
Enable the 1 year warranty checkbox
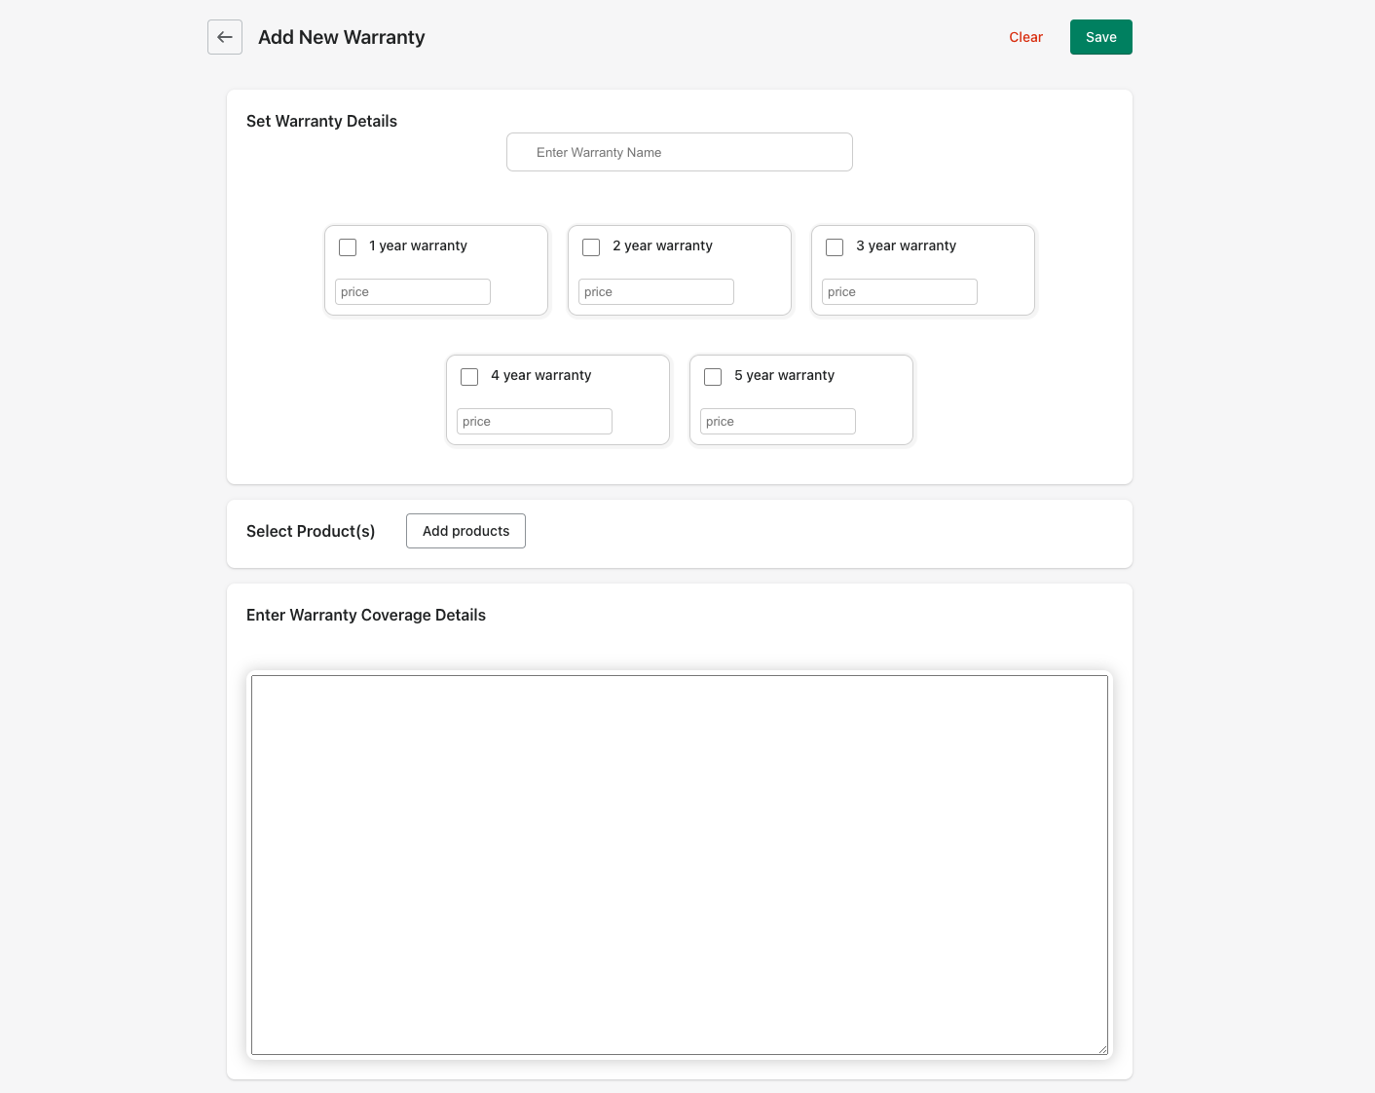pos(348,247)
